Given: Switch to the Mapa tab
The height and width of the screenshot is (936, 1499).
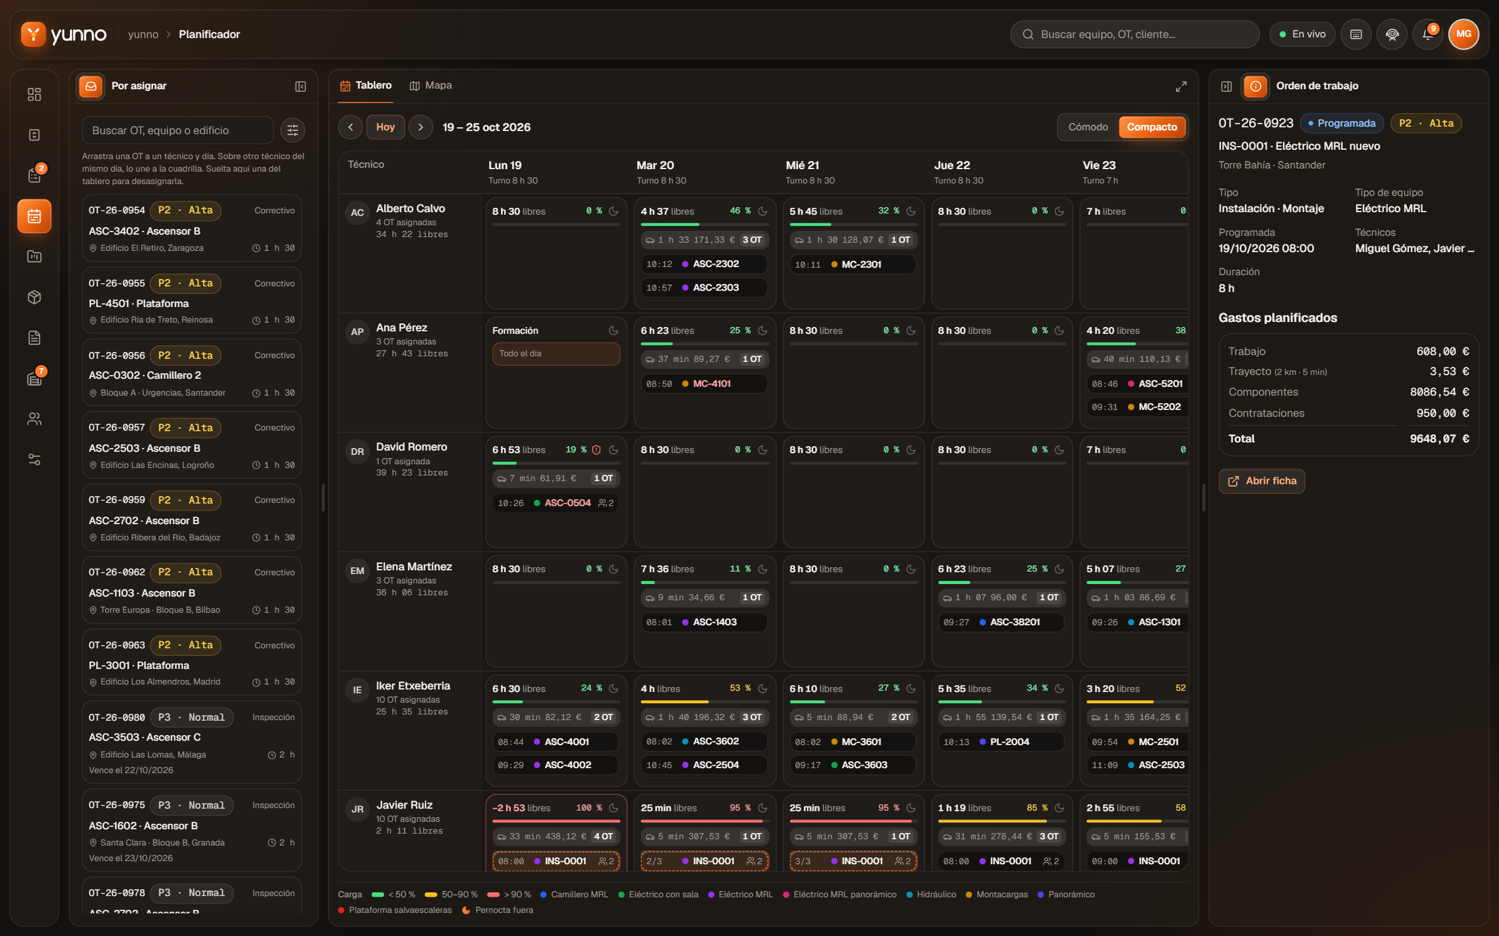Looking at the screenshot, I should coord(431,85).
